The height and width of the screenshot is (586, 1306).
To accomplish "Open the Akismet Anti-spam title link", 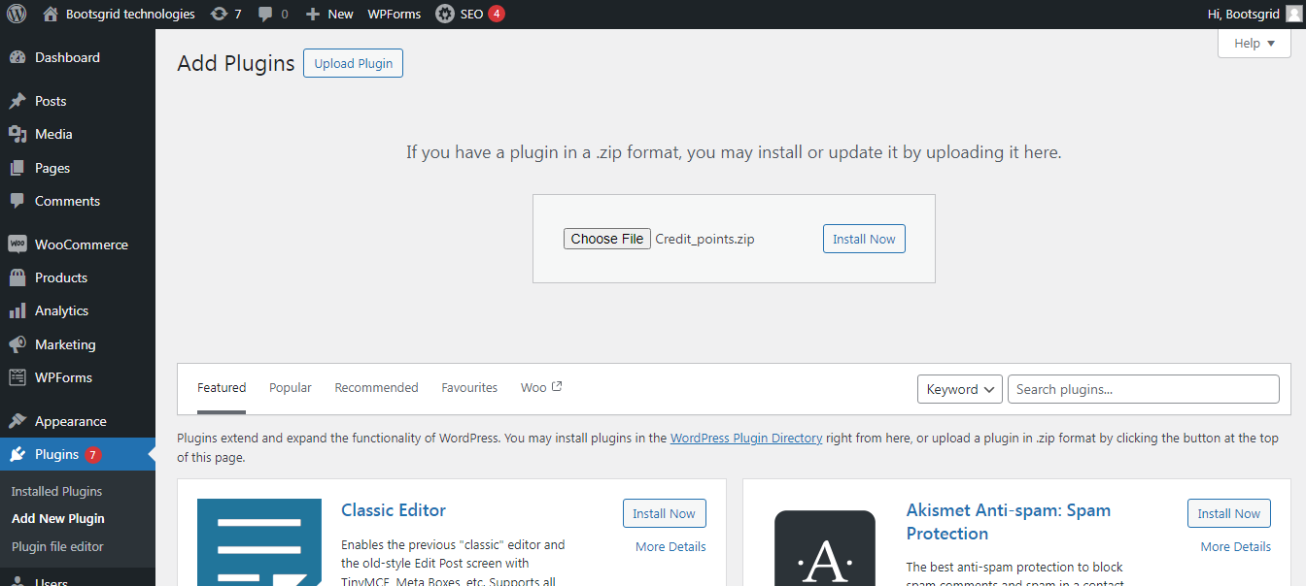I will 1009,522.
